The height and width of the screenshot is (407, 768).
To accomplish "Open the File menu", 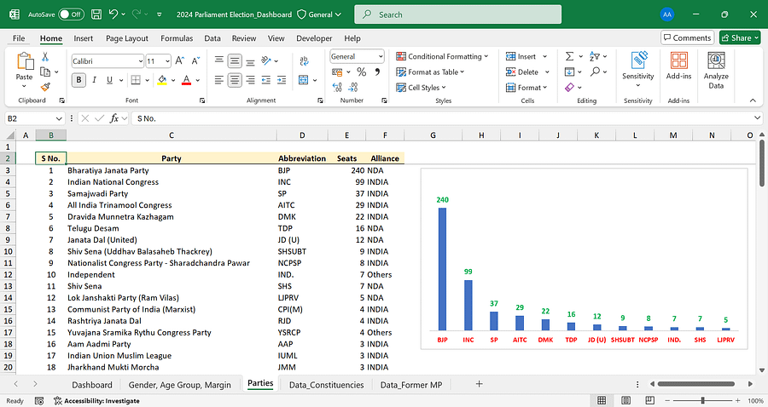I will [x=19, y=38].
